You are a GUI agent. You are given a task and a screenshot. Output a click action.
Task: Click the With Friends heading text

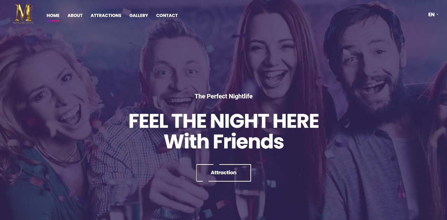click(x=223, y=142)
